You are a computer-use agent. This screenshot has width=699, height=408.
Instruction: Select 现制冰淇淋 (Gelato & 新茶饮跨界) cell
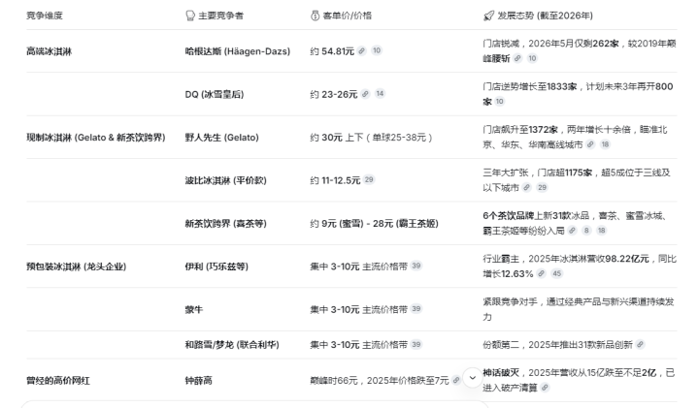[x=96, y=138]
